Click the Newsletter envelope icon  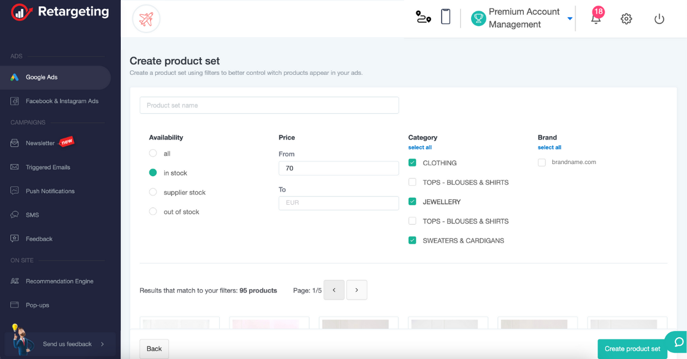(x=15, y=143)
